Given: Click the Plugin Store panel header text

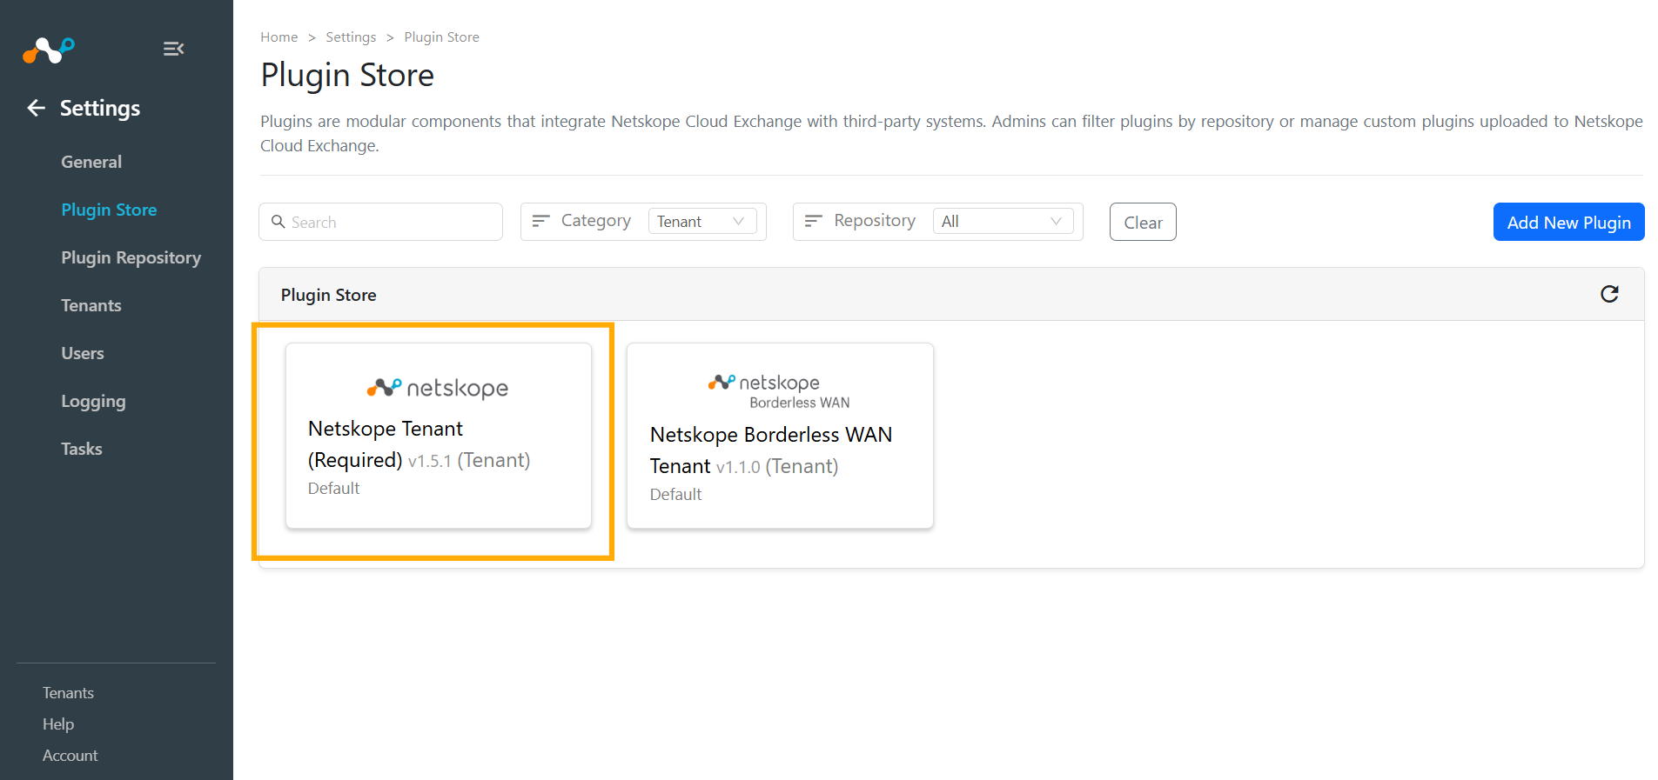Looking at the screenshot, I should (328, 295).
